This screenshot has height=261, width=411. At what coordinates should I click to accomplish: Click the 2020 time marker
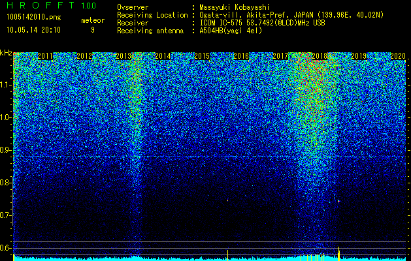398,56
